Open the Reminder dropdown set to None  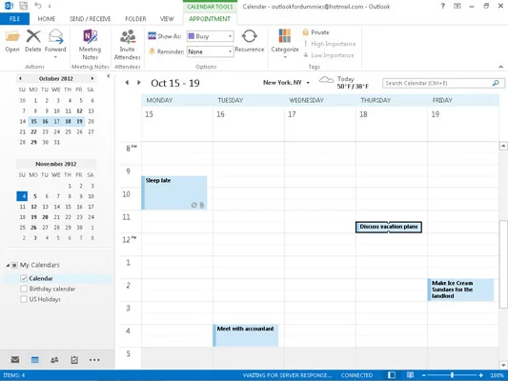210,51
